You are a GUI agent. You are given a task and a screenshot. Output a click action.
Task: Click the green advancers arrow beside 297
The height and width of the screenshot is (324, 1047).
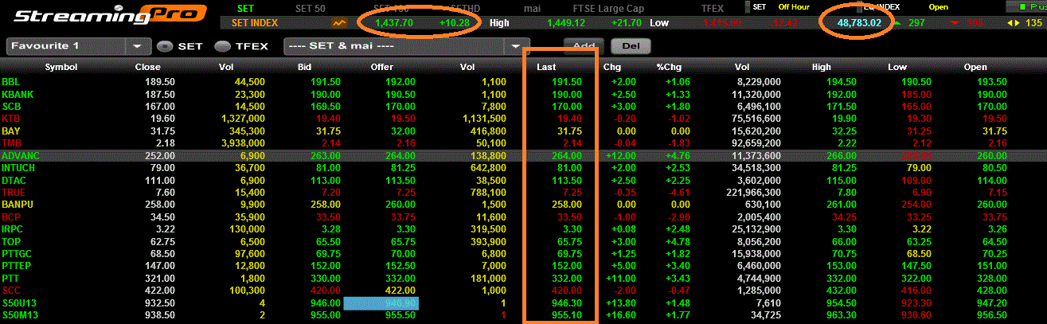click(x=899, y=23)
